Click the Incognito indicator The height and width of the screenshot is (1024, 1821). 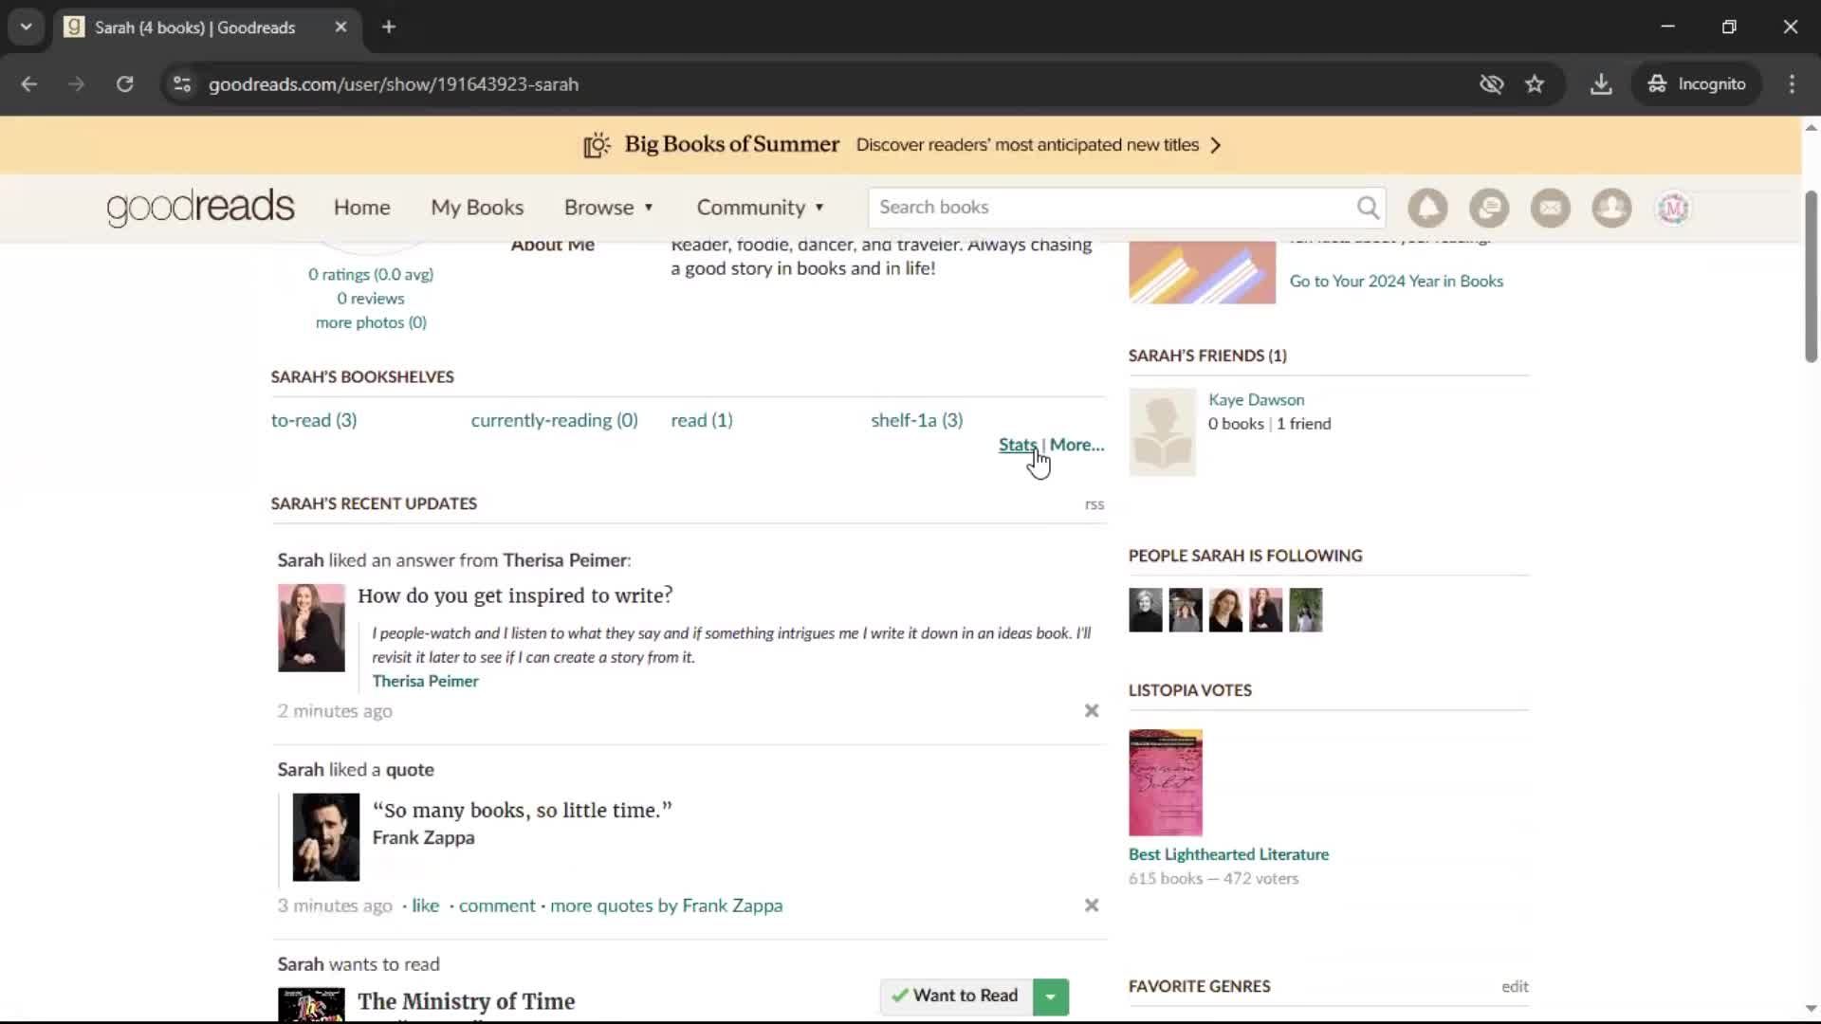[1698, 84]
